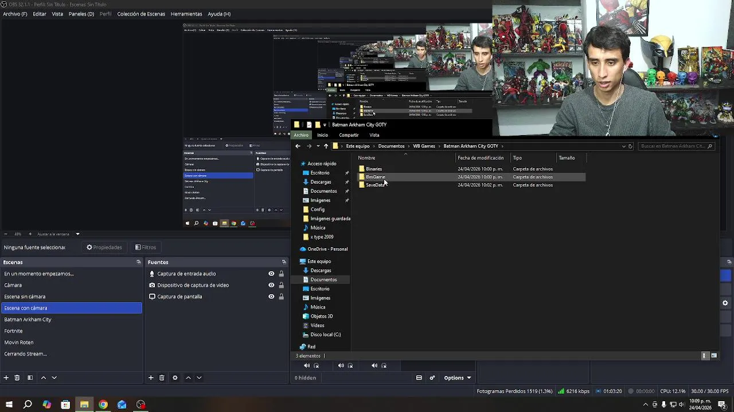Show hidden system tray icons
The width and height of the screenshot is (734, 412).
point(646,405)
